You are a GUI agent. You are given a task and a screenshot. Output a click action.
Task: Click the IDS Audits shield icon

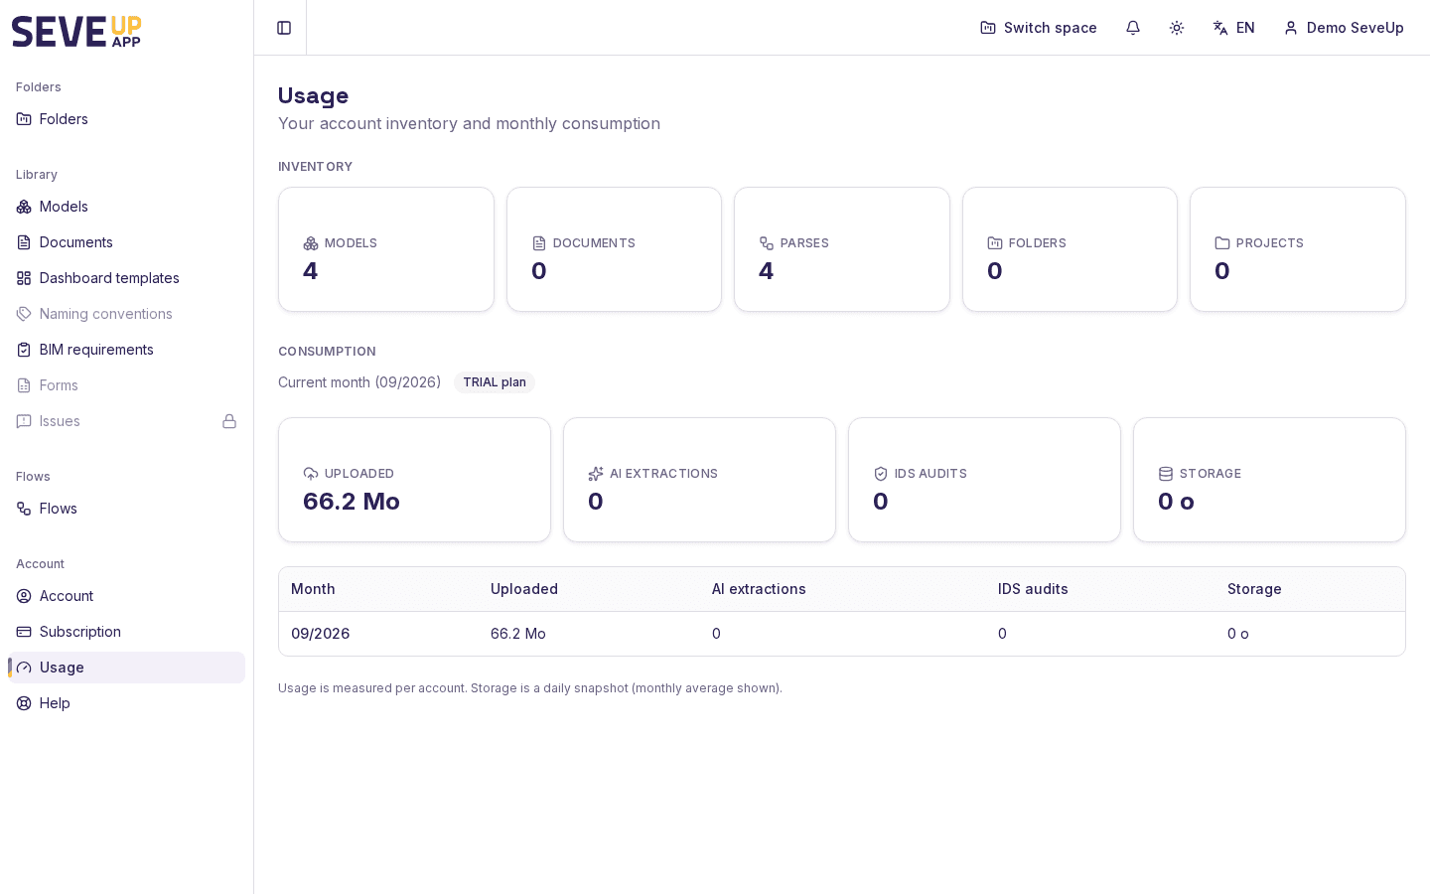pyautogui.click(x=881, y=474)
